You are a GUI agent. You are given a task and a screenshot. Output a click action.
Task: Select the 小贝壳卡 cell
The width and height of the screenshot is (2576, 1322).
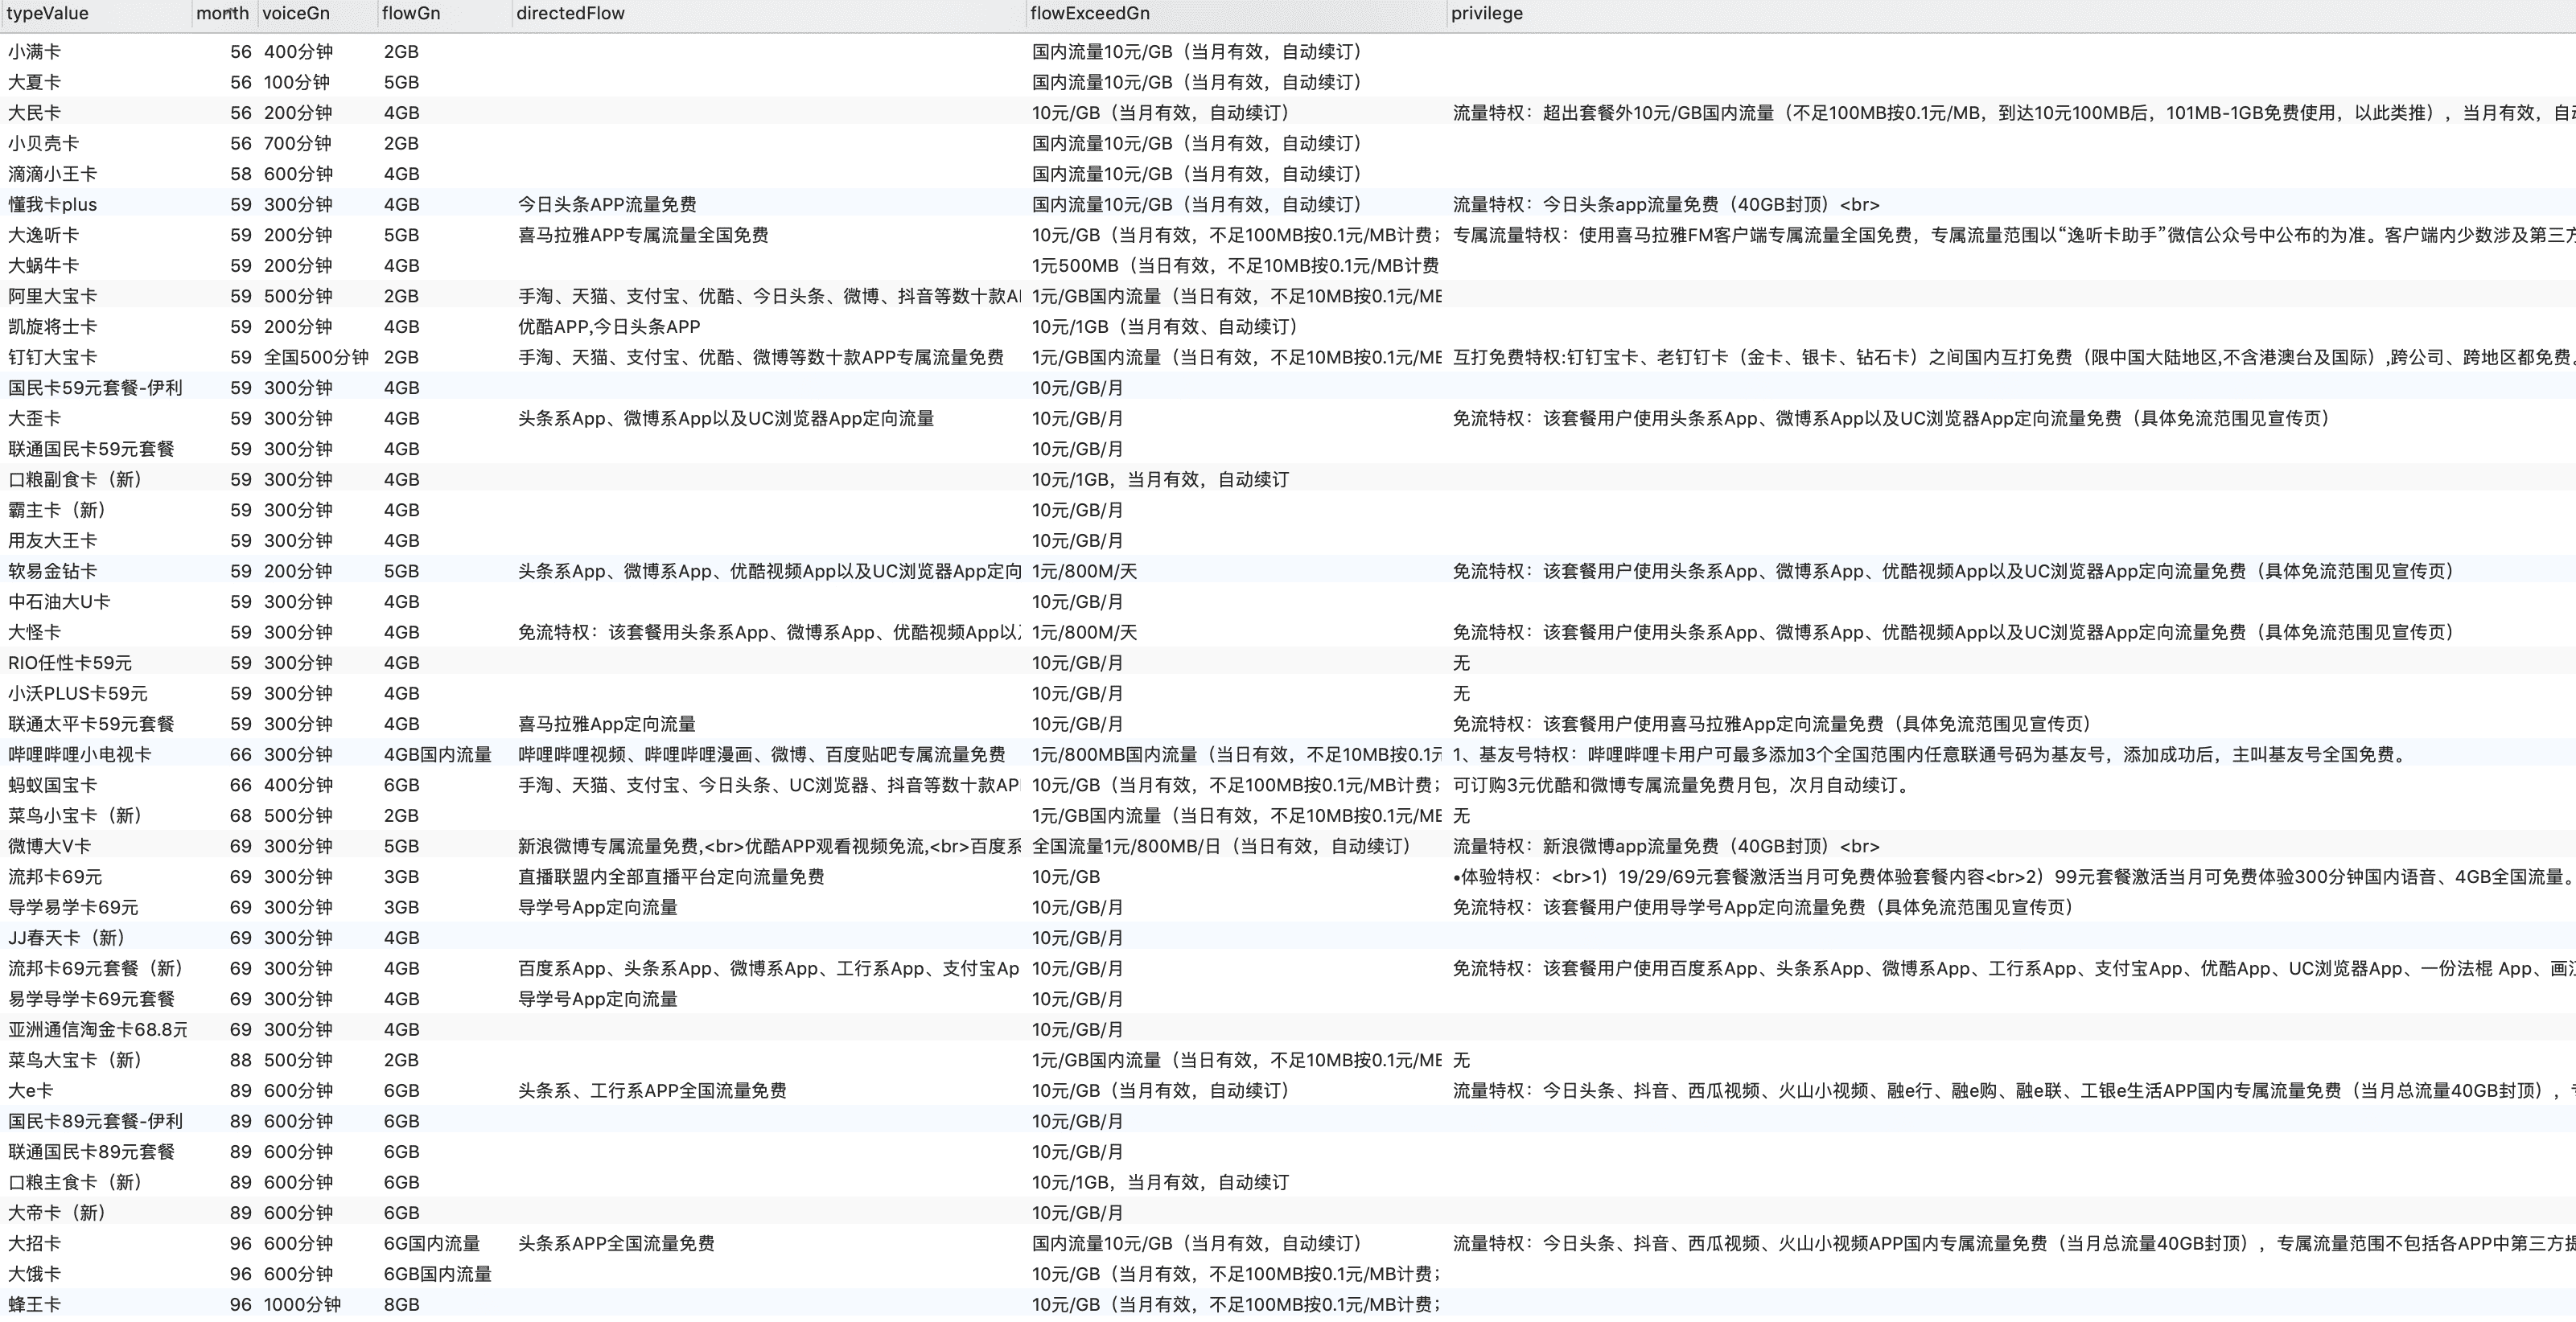pos(43,143)
